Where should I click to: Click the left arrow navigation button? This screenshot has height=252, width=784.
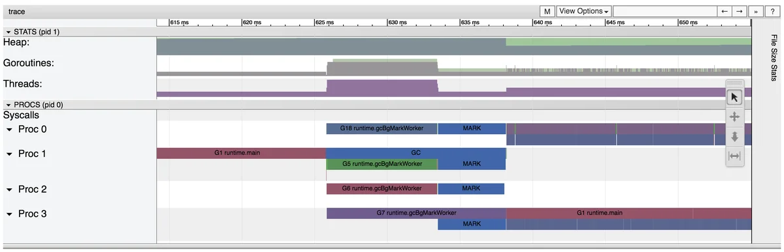click(724, 11)
